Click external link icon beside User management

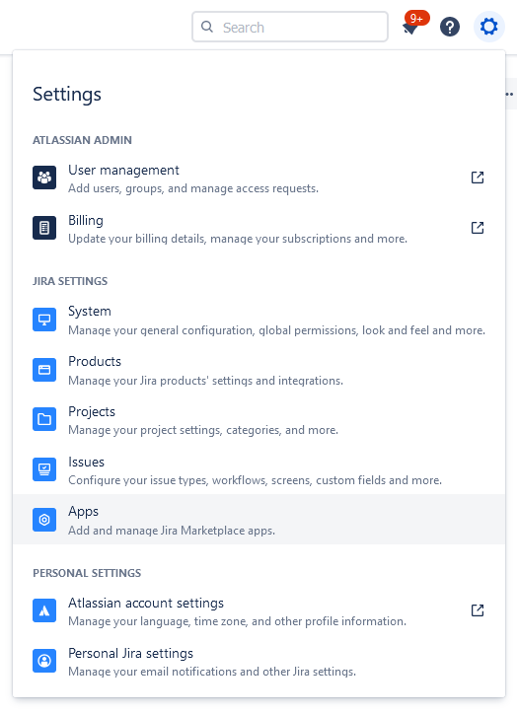pos(478,178)
